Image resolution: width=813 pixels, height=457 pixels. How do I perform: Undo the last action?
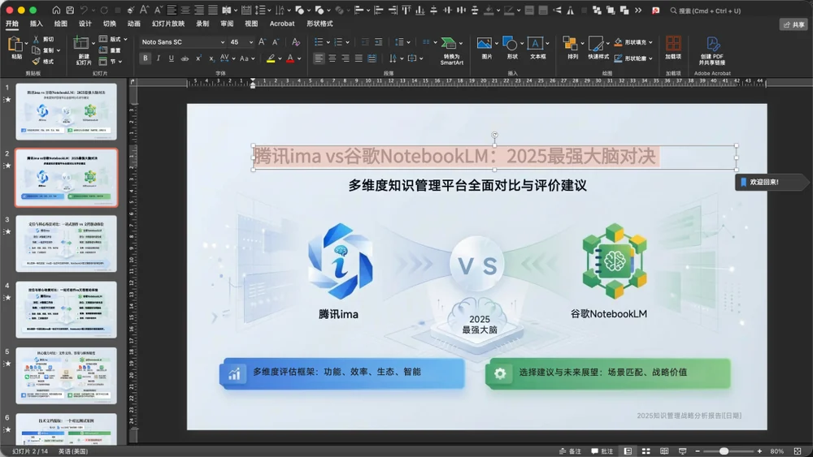coord(84,11)
